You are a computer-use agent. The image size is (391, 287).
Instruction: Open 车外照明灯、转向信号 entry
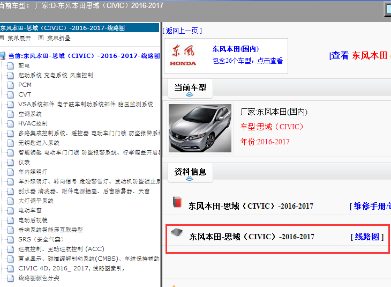point(89,182)
